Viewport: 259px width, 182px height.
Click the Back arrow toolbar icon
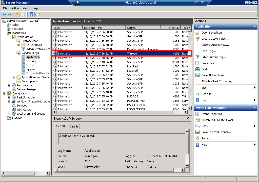[x=4, y=15]
